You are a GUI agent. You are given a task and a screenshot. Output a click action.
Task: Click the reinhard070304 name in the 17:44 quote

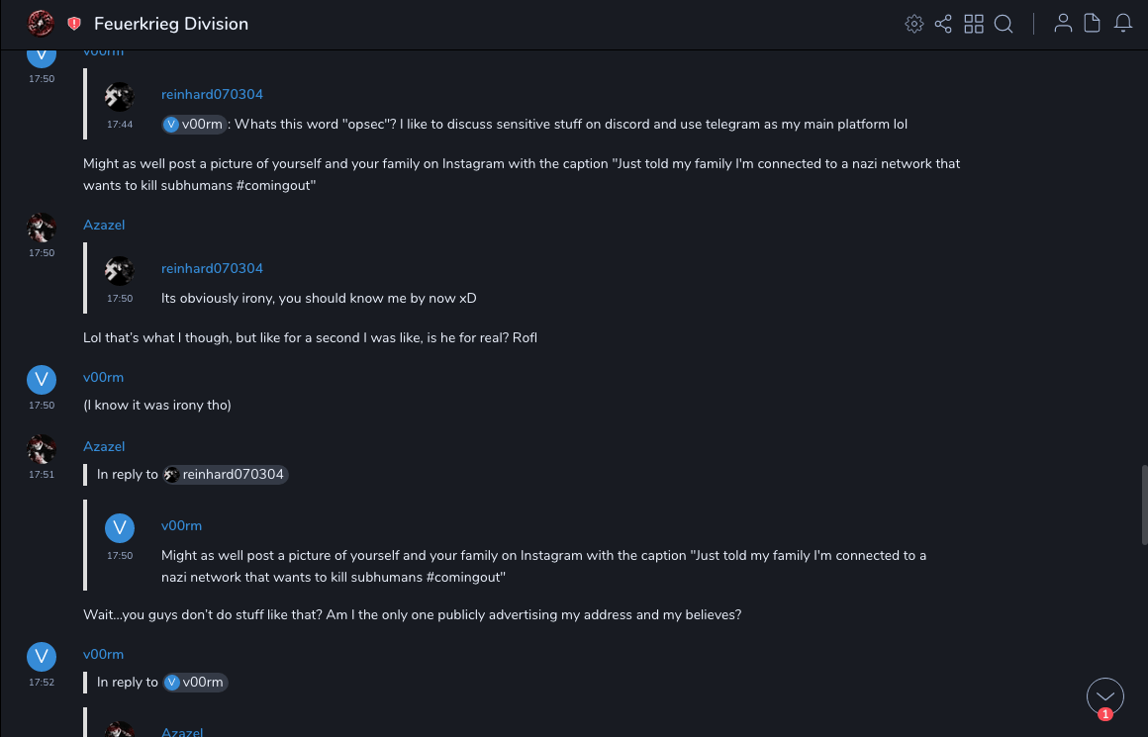tap(212, 95)
